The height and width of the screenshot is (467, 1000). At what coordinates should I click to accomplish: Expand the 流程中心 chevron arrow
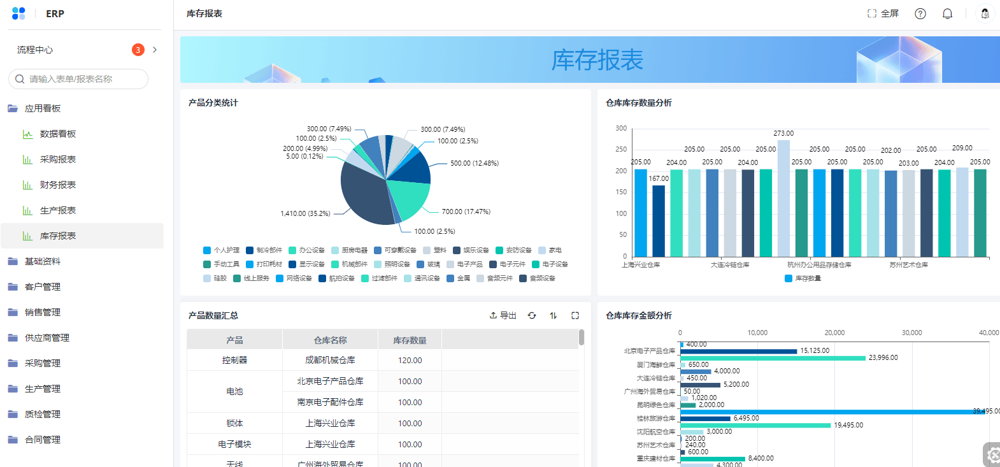point(155,50)
